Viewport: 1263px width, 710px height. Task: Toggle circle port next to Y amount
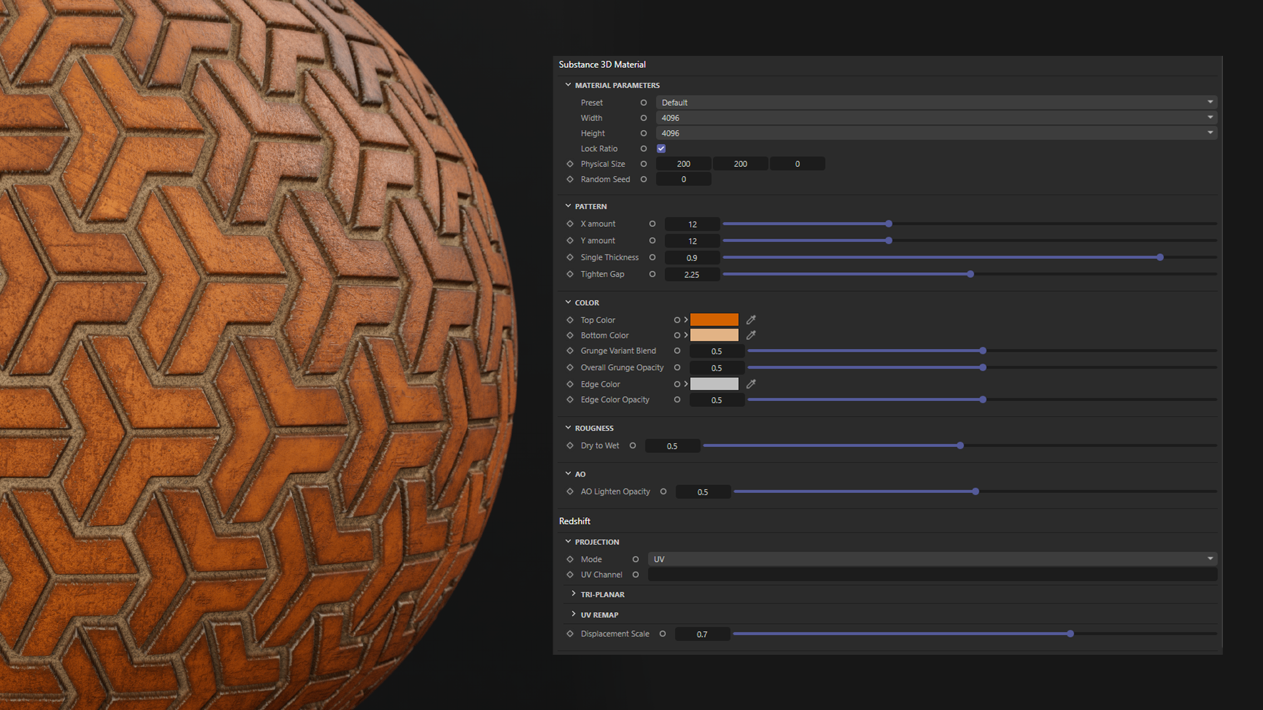652,241
